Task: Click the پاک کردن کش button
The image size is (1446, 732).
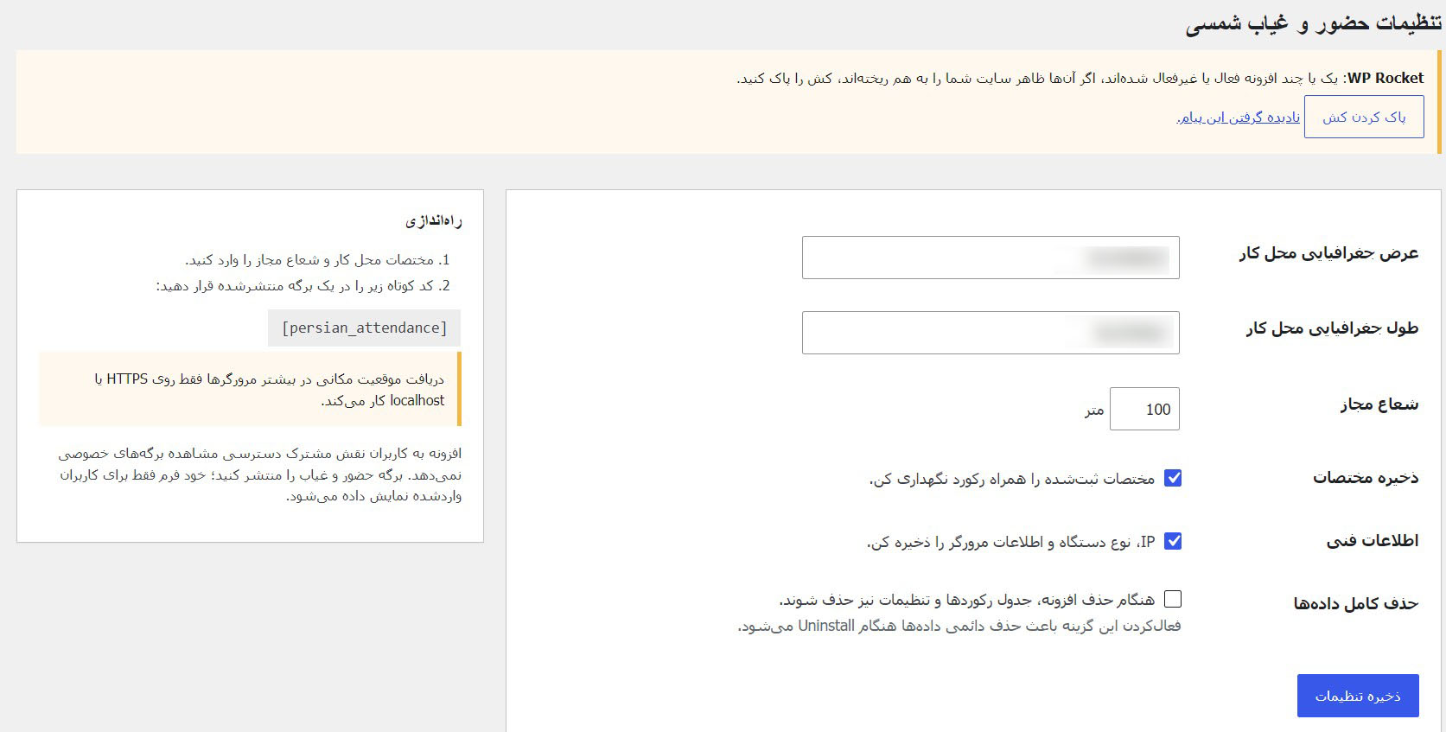Action: coord(1364,118)
